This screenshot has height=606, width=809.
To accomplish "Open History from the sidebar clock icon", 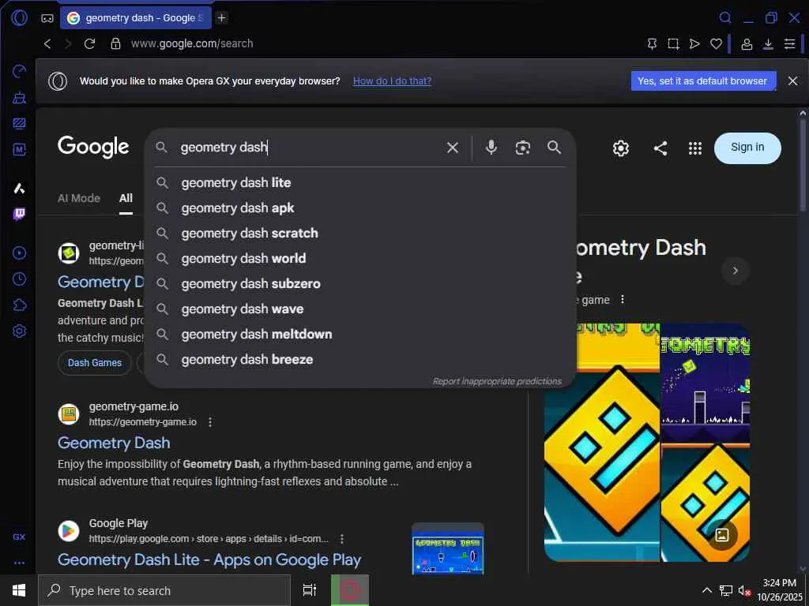I will 20,279.
